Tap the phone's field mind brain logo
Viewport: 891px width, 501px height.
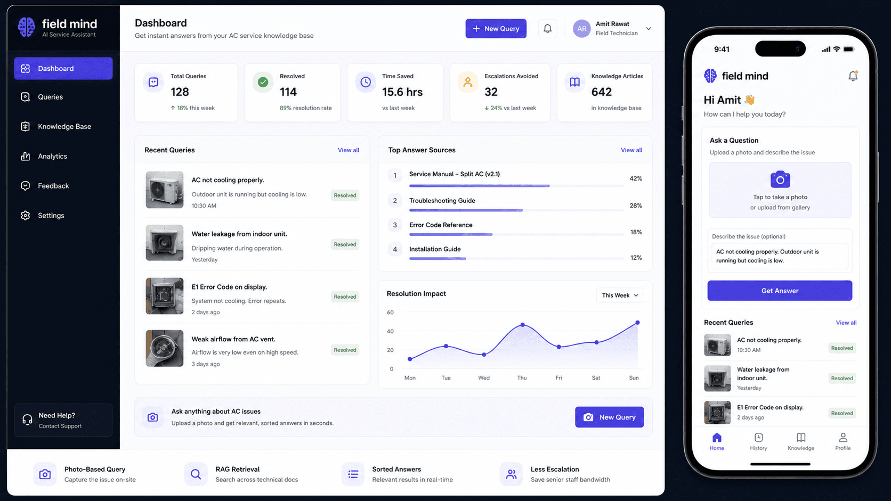tap(710, 76)
